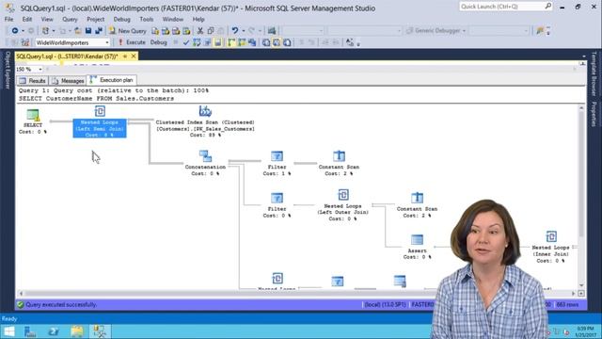This screenshot has height=339, width=602.
Task: Open the New Project dropdown arrow
Action: (54, 31)
